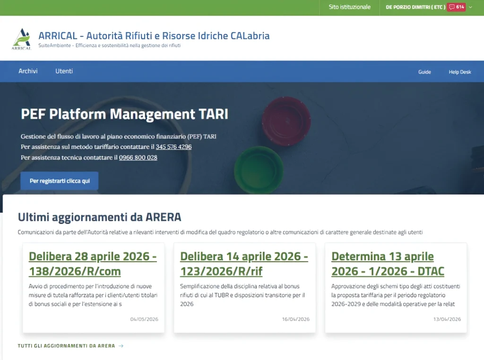Click the Approvazione degli schemi tipo description
Screen dimensions: 484x360
396,295
